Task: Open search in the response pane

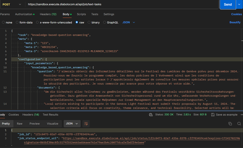Action: click(x=239, y=124)
